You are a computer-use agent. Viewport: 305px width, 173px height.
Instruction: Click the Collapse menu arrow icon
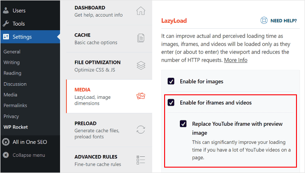tap(6, 155)
